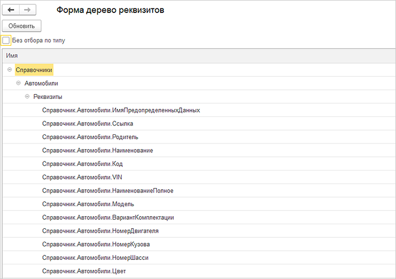Select row Справочник.Автомобили.Родитель
This screenshot has height=279, width=396.
coord(199,137)
